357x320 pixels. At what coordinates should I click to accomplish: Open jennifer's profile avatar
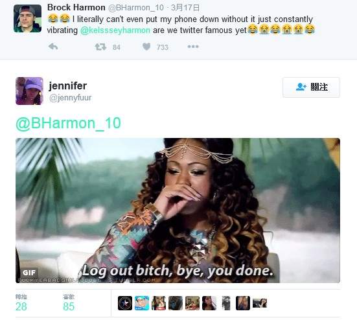[x=29, y=91]
